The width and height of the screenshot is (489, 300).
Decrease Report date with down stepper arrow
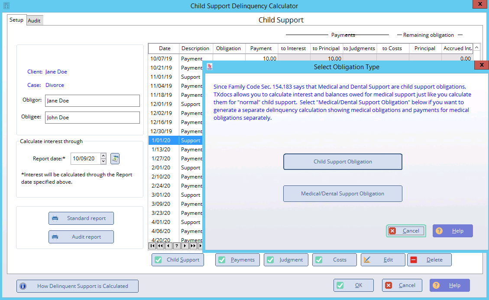pyautogui.click(x=103, y=161)
